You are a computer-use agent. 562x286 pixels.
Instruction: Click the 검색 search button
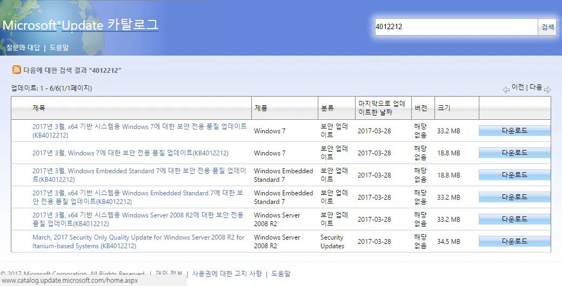point(547,27)
